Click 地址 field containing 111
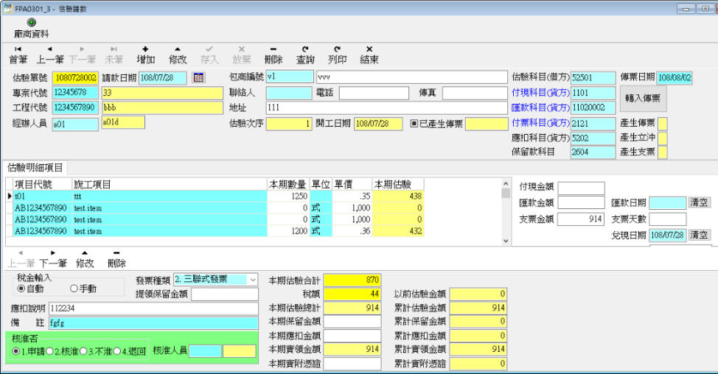The image size is (718, 374). pos(386,107)
